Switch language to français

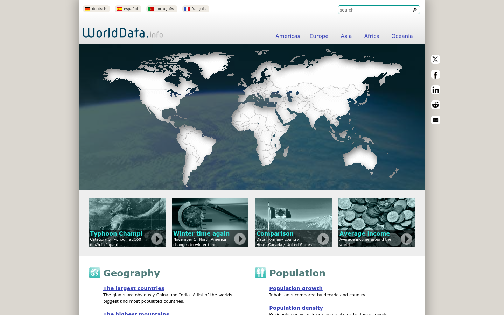click(x=196, y=9)
